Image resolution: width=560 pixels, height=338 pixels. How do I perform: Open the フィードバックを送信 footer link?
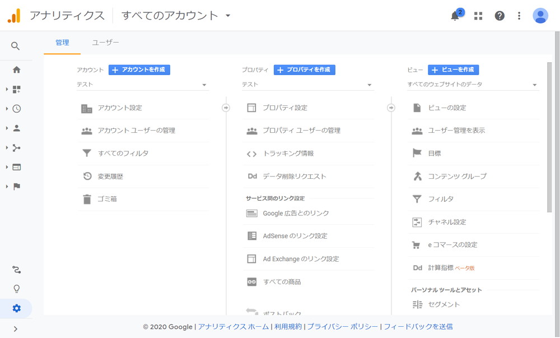click(418, 327)
